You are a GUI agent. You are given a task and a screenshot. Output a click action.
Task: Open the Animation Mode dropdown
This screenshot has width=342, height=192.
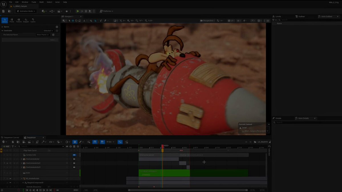26,11
